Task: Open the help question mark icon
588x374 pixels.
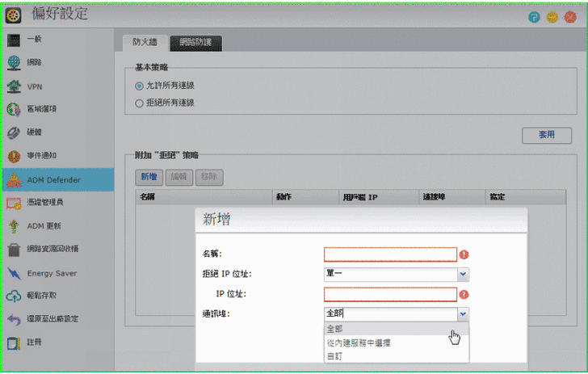Action: point(534,17)
